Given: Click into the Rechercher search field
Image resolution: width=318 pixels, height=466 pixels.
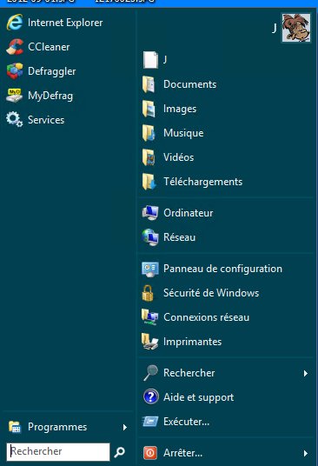Looking at the screenshot, I should [58, 452].
